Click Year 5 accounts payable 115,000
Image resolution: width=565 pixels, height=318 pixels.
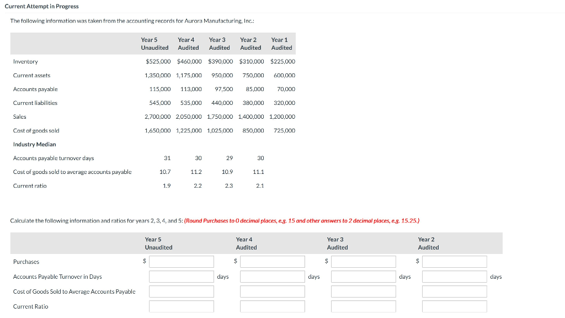tap(160, 89)
